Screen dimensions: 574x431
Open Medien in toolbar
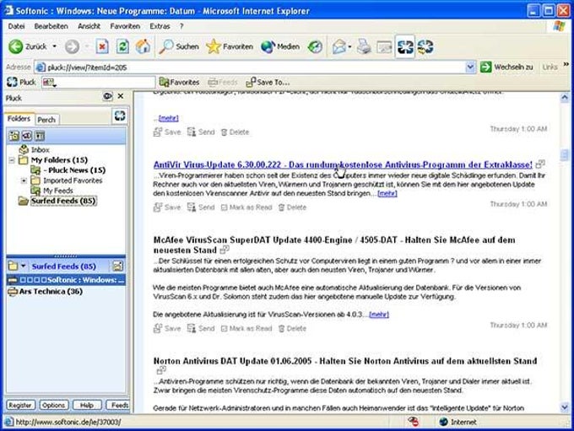(280, 47)
